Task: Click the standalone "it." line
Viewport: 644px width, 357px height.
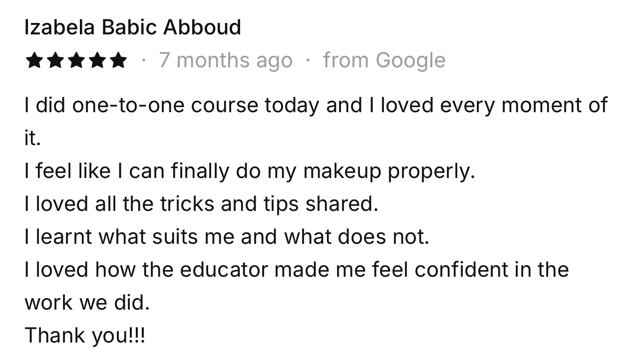Action: 32,138
